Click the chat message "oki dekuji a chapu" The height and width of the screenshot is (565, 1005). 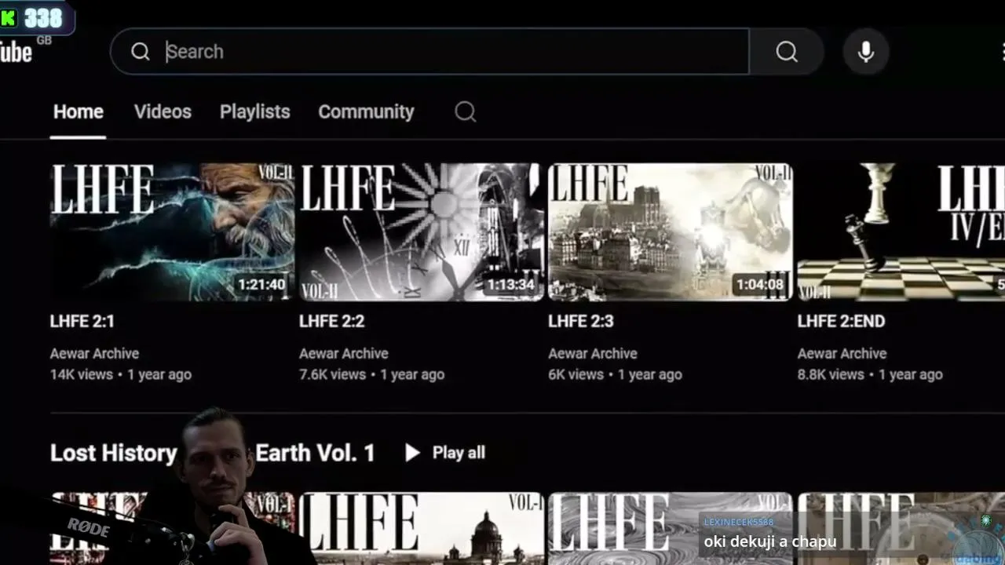pos(770,541)
